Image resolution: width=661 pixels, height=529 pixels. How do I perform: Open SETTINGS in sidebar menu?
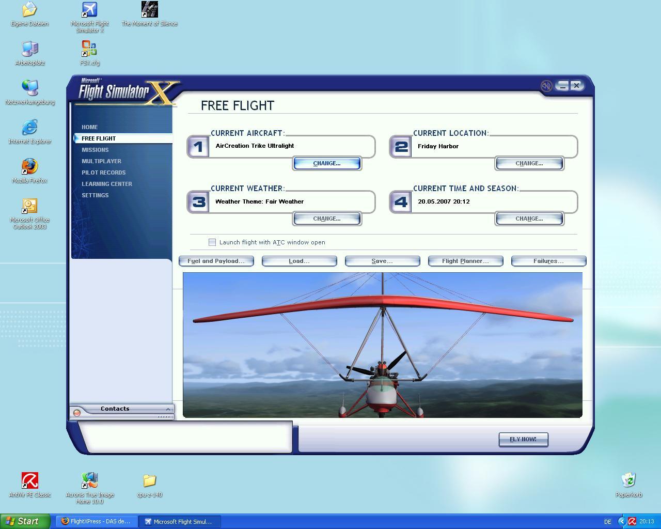[x=95, y=195]
